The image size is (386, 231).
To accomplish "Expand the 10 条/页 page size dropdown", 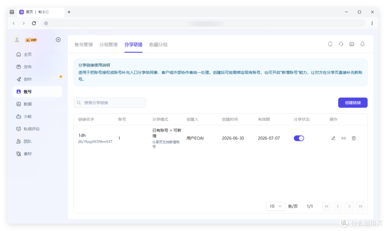I will 276,206.
